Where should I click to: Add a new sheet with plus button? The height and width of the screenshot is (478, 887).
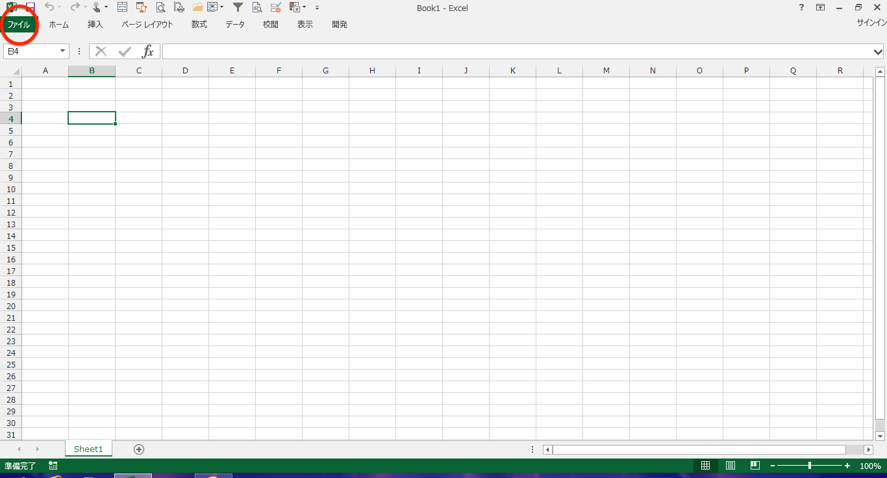tap(138, 449)
